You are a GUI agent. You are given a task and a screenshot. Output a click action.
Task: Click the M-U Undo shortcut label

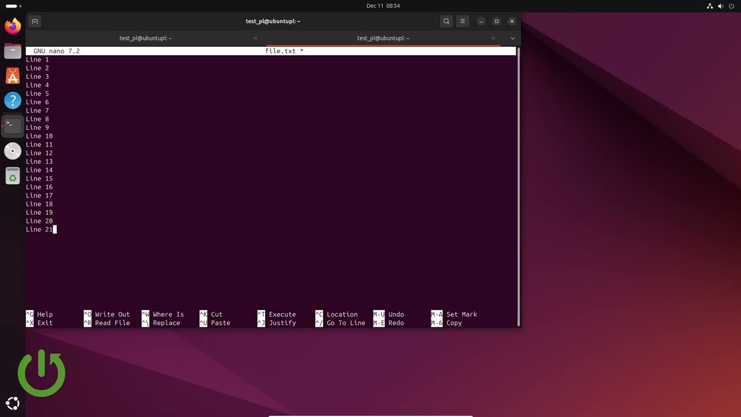tap(388, 314)
